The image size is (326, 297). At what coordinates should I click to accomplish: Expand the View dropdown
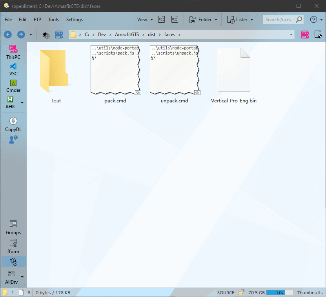tap(145, 20)
